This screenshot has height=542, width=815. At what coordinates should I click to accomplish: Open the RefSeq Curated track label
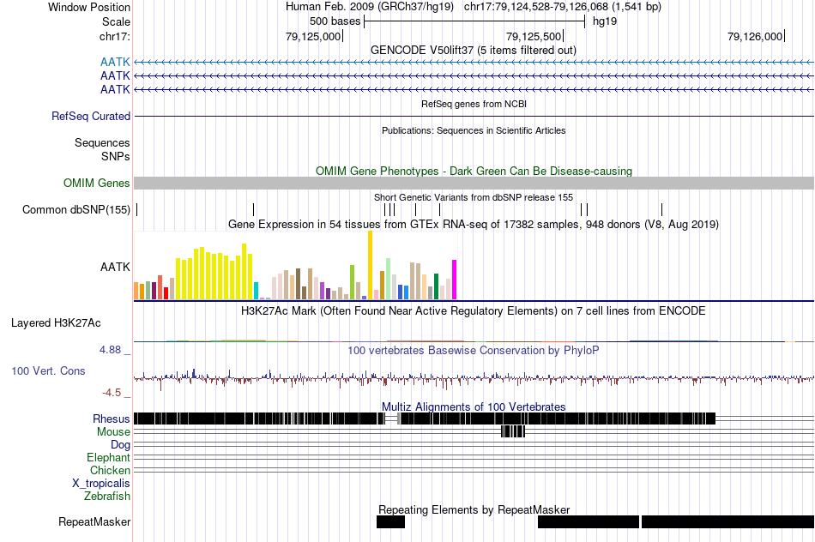[90, 116]
